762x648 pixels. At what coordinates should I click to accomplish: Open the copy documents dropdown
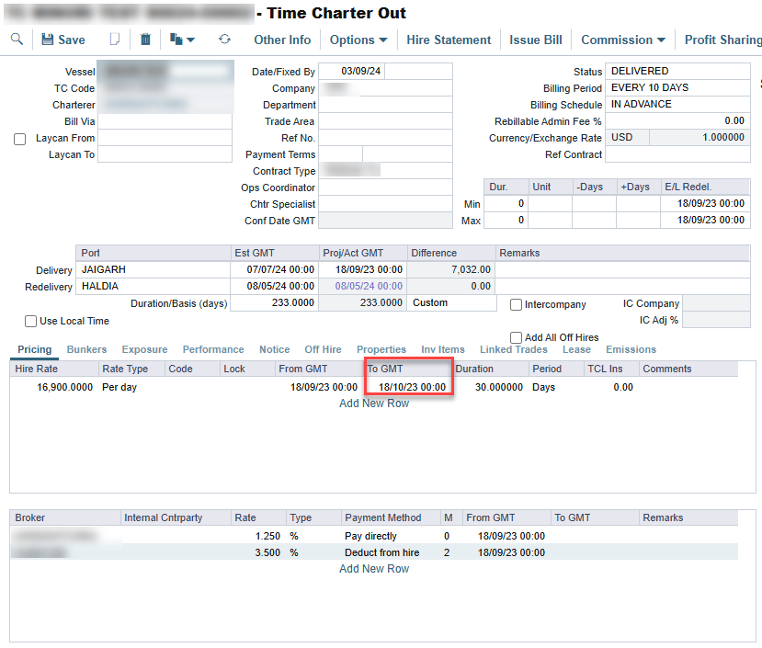click(x=182, y=40)
